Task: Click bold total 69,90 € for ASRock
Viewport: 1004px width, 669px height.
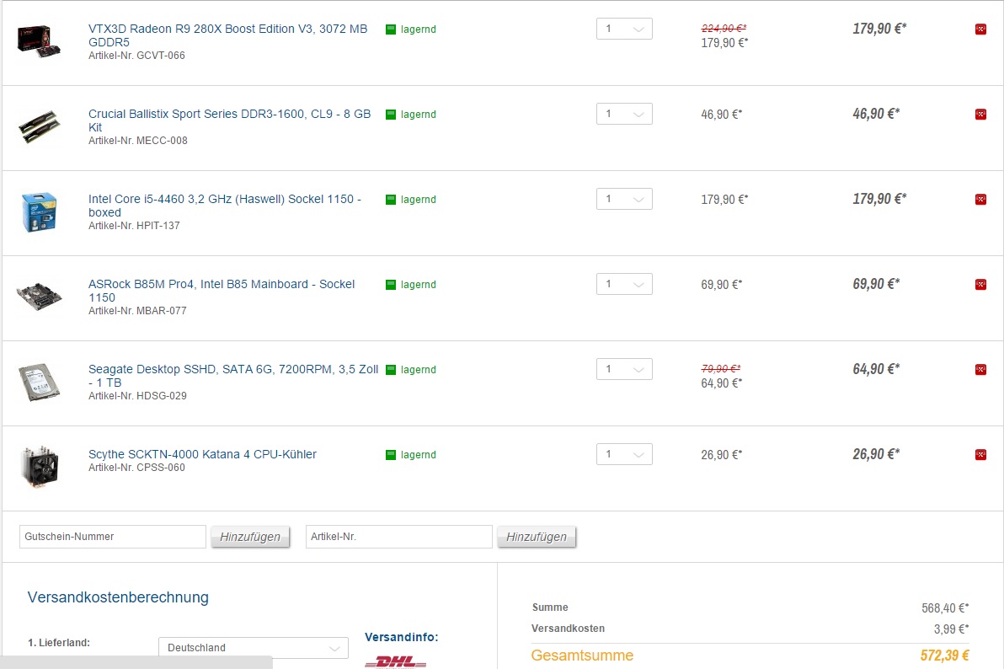Action: pos(876,285)
